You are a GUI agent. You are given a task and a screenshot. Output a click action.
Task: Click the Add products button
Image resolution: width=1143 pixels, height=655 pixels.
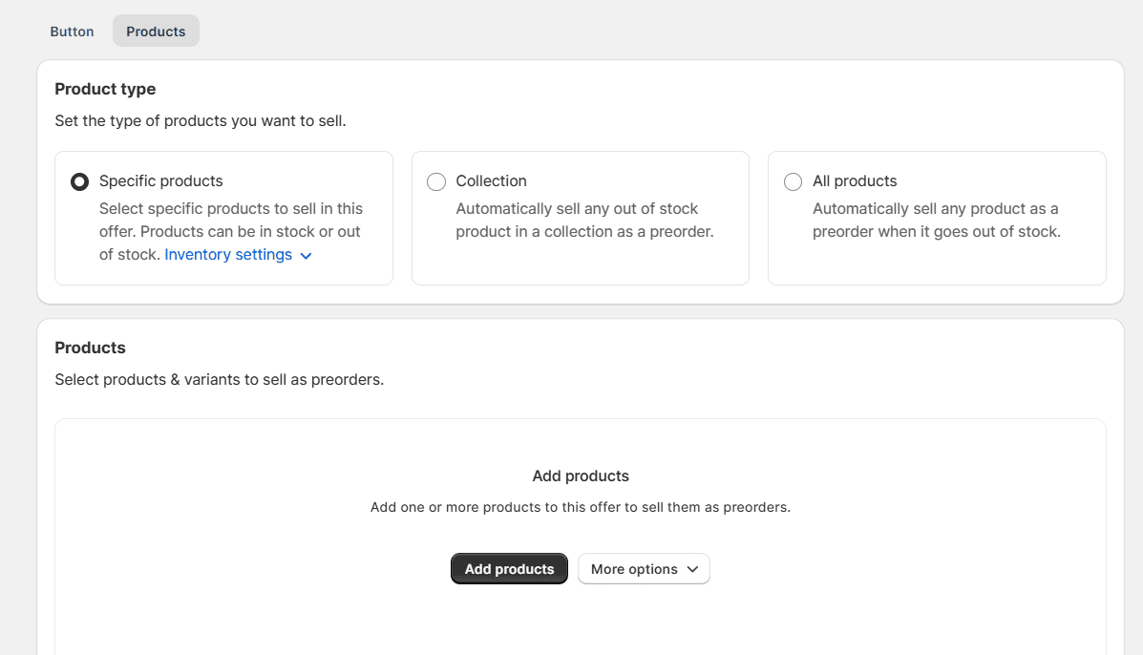509,568
